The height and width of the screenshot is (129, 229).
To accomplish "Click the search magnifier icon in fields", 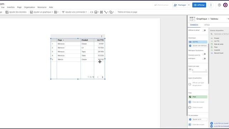I will [211, 34].
